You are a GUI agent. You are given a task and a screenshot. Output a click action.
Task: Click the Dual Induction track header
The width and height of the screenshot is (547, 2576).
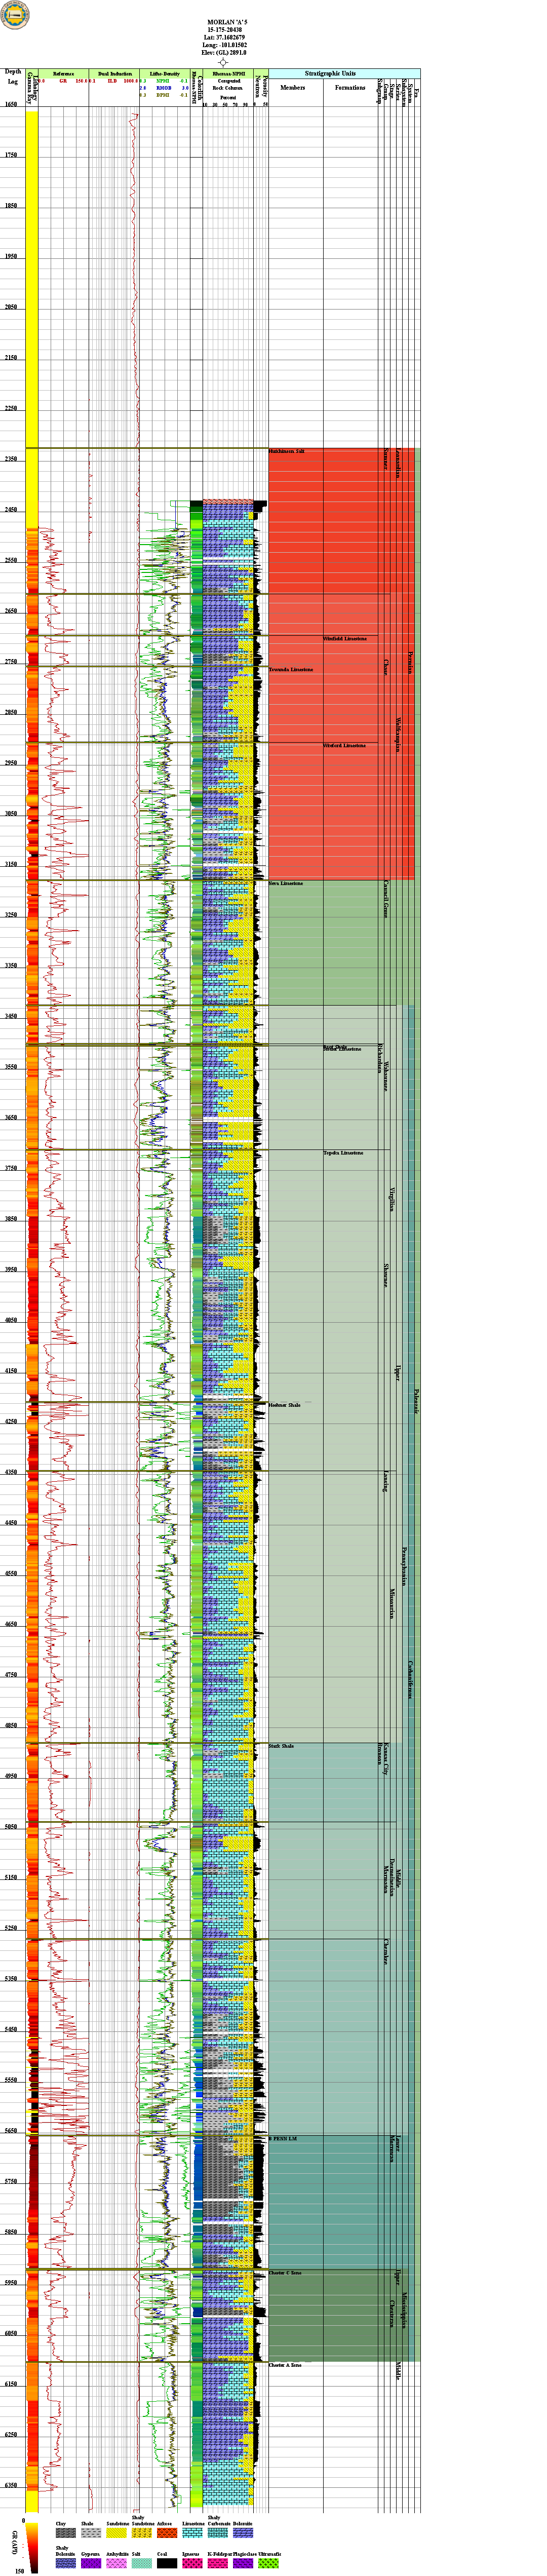tap(115, 74)
